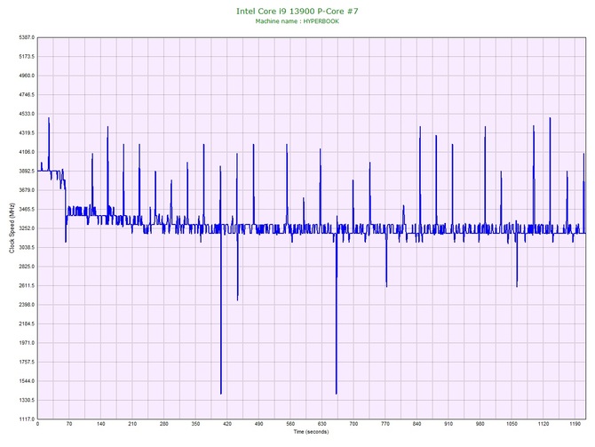Click the 3679.0 y-axis value
595x447 pixels.
tap(27, 190)
